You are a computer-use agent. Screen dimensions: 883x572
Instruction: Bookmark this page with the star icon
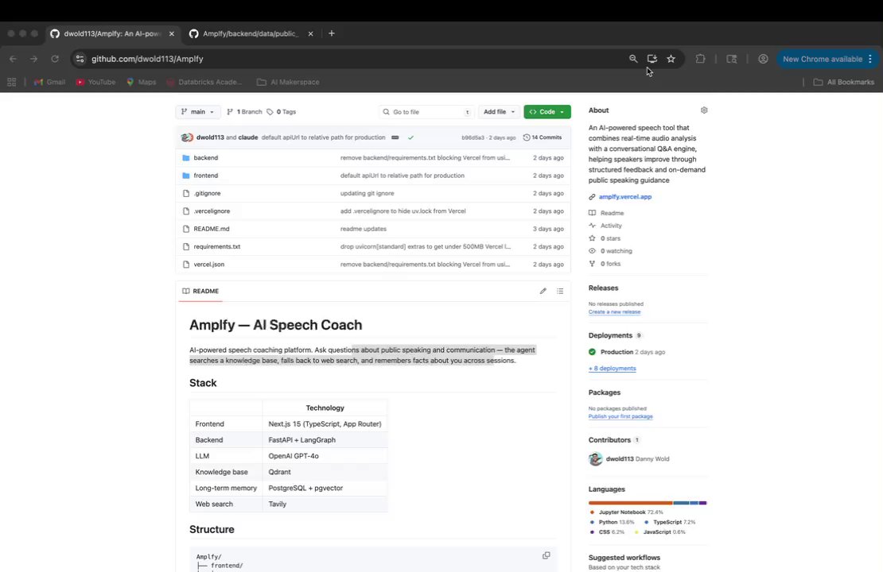[671, 59]
